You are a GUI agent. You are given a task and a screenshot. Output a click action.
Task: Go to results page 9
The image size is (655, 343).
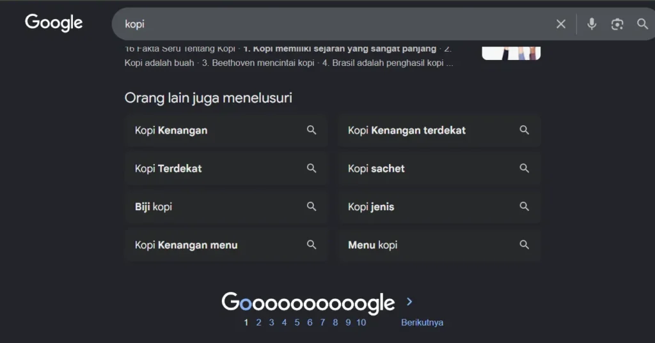[348, 323]
